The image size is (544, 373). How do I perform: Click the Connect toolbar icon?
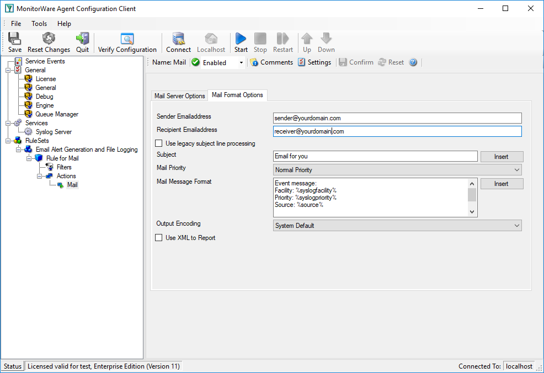coord(178,42)
